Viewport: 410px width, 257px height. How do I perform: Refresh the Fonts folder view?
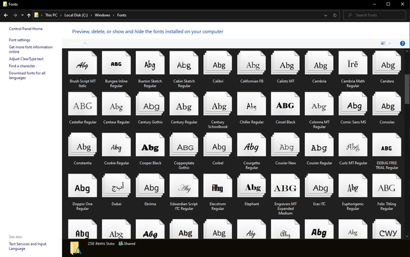334,15
